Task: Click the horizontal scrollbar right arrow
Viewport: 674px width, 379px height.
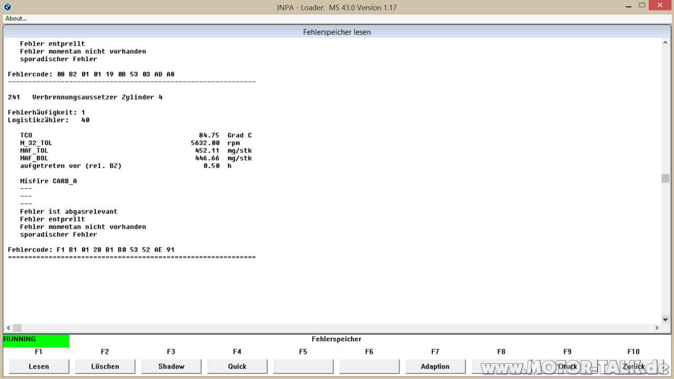Action: pos(657,328)
